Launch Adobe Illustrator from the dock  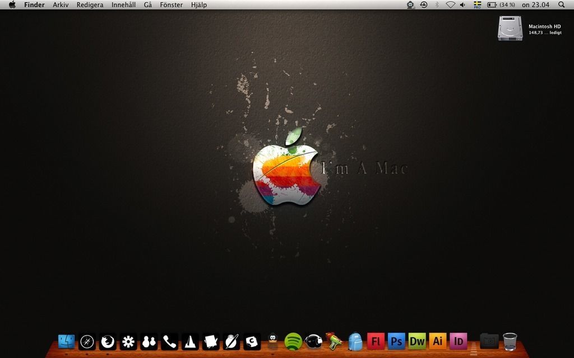pyautogui.click(x=438, y=341)
